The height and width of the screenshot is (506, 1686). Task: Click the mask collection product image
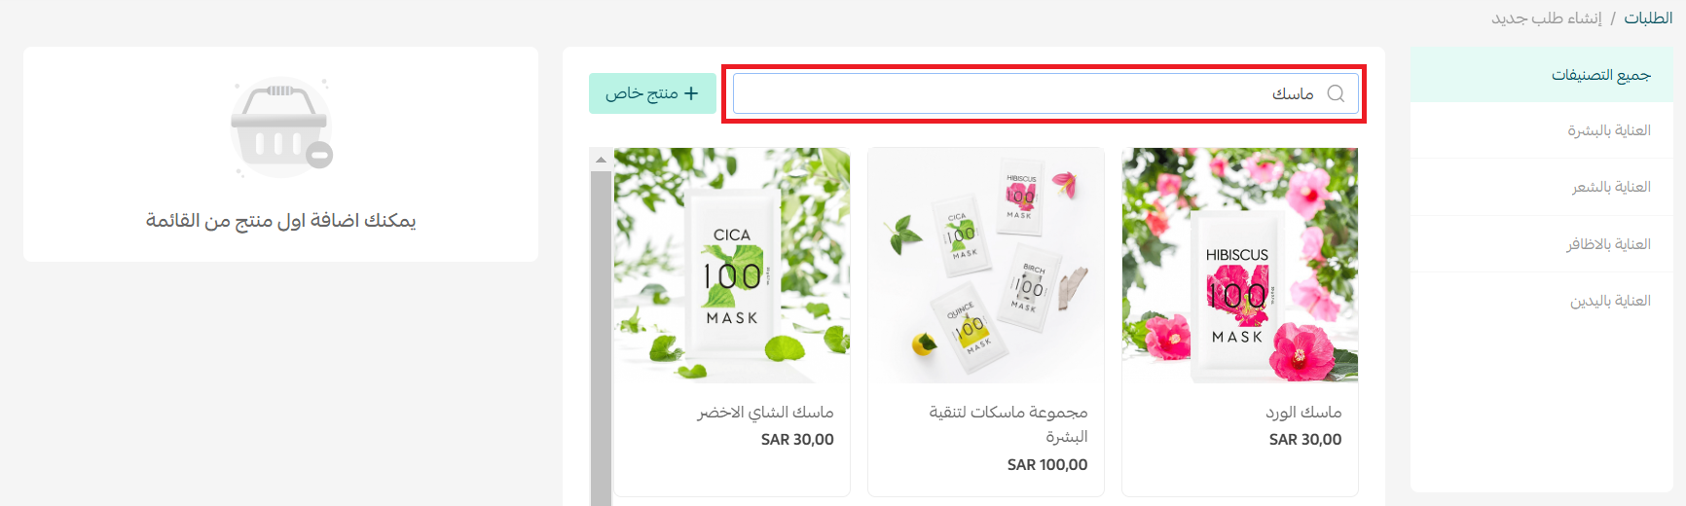tap(986, 265)
